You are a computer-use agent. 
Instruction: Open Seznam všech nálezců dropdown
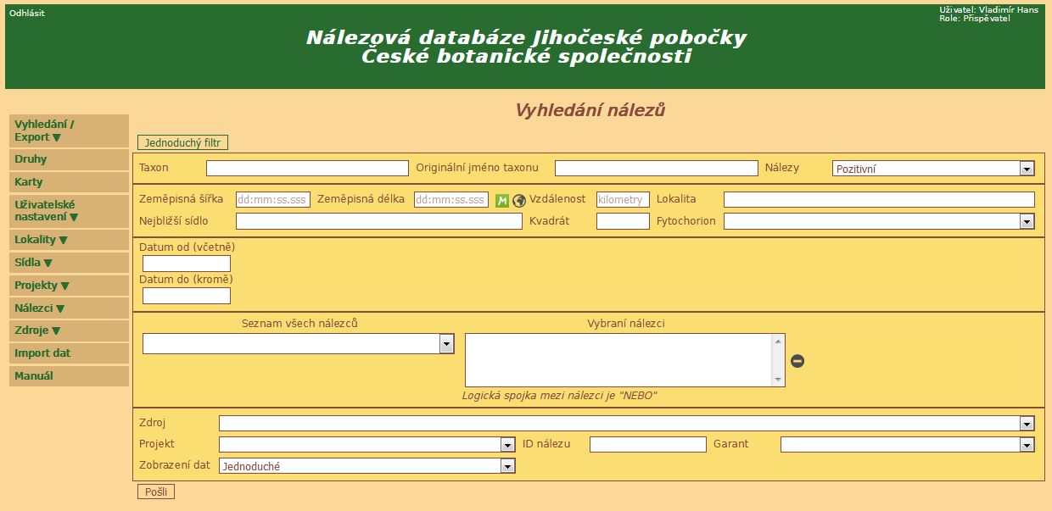299,343
